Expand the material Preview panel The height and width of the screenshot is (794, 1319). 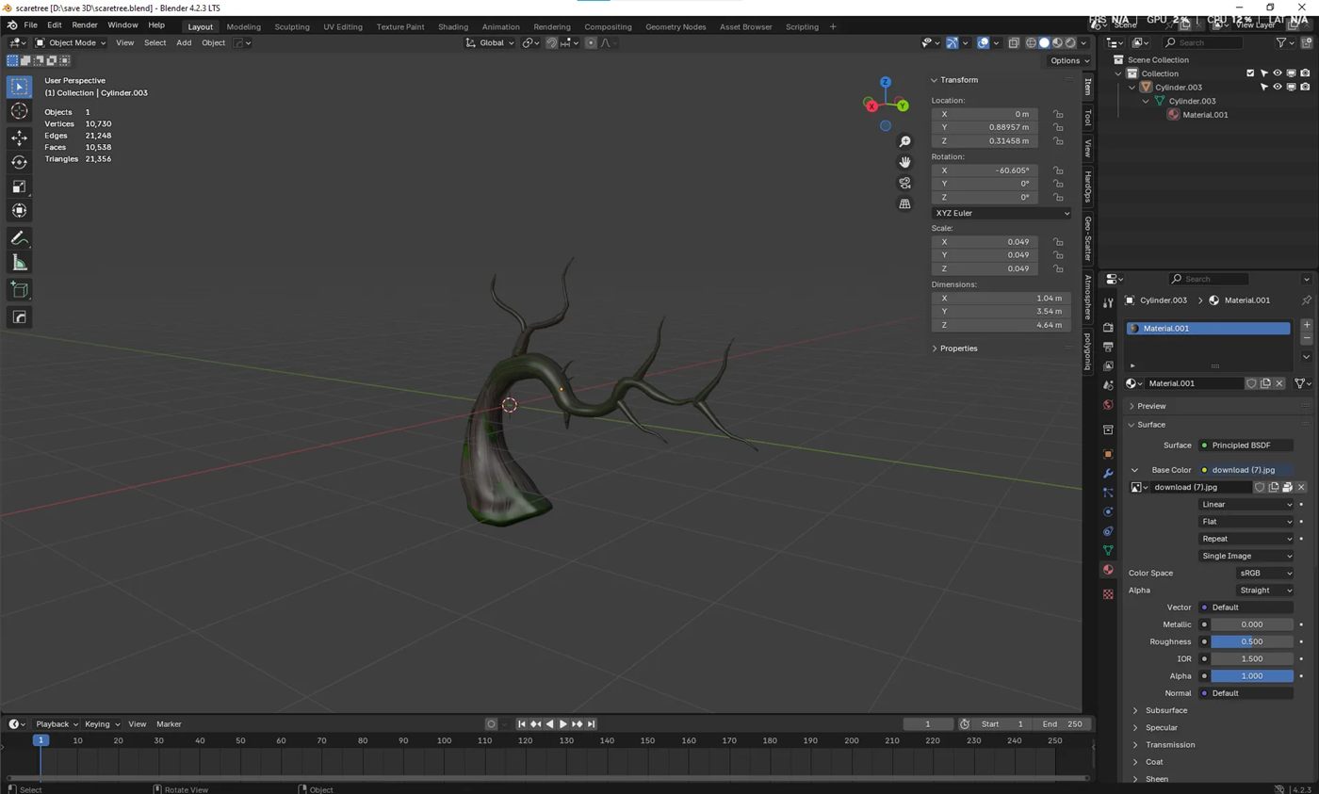[x=1150, y=406]
